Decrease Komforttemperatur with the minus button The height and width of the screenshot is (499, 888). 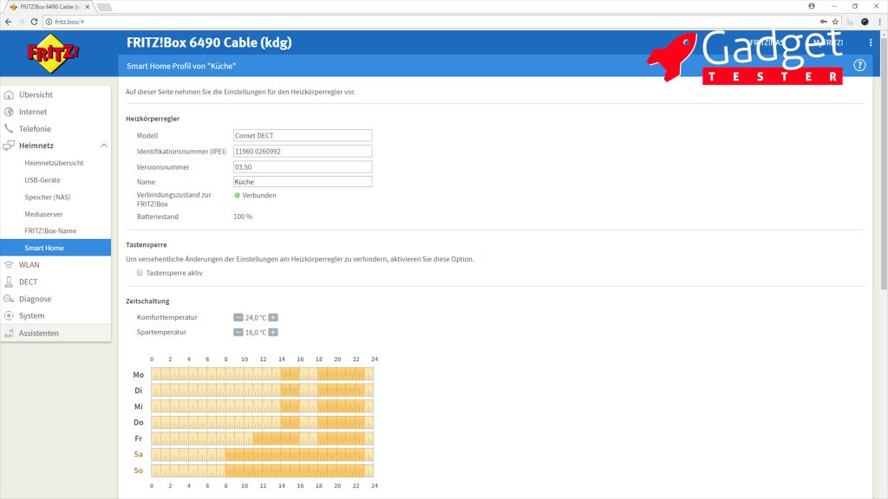pyautogui.click(x=238, y=318)
